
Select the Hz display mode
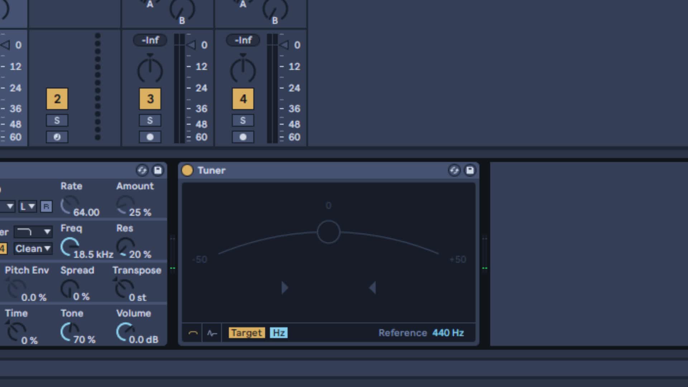[x=279, y=333]
